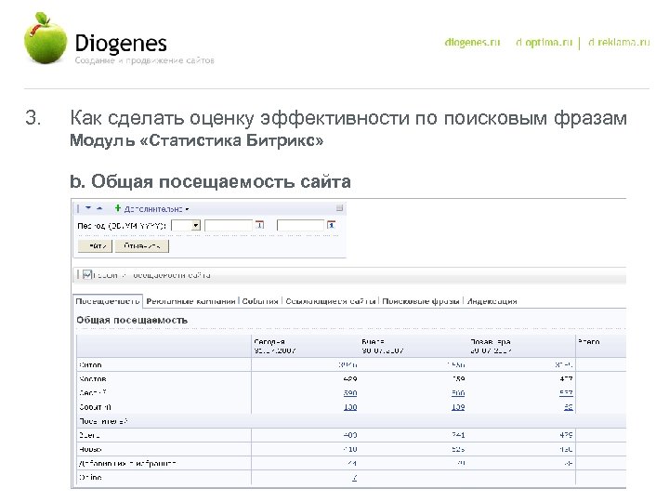Viewport: 669px width, 502px height.
Task: Open the События tab
Action: point(262,301)
